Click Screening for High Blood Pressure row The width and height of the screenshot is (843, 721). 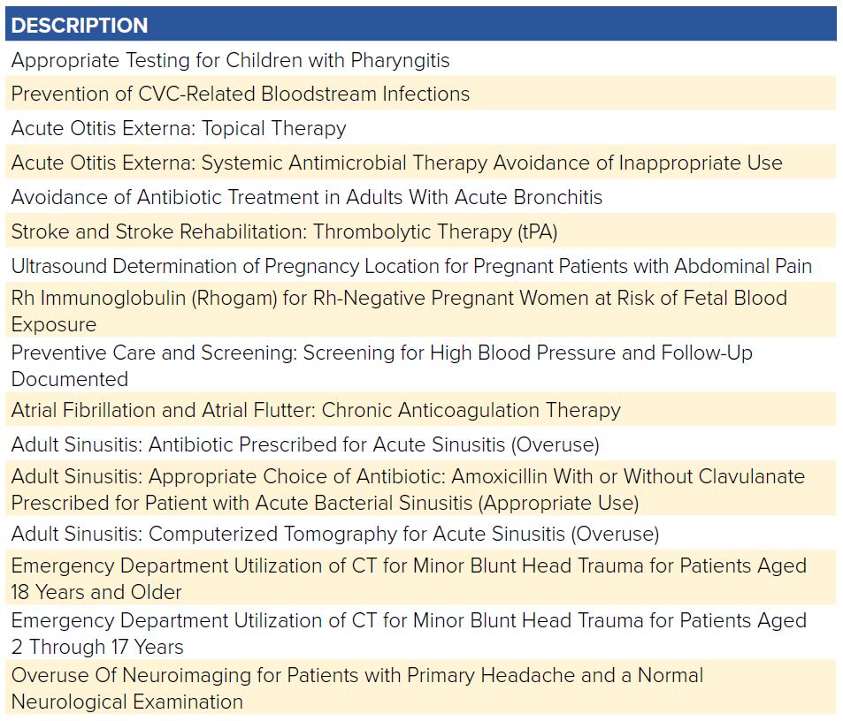(x=421, y=365)
